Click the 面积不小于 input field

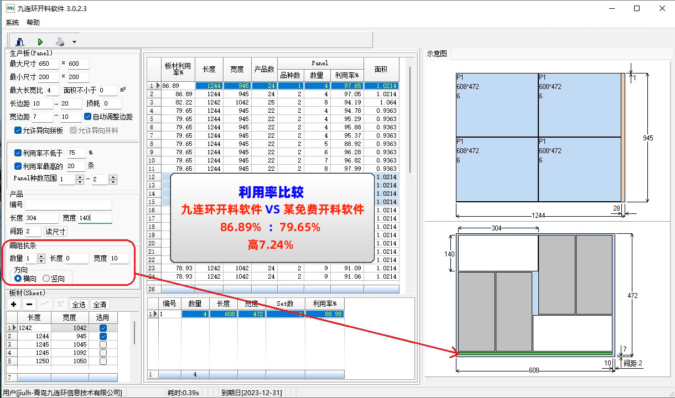coord(108,90)
